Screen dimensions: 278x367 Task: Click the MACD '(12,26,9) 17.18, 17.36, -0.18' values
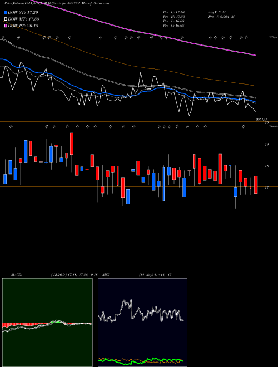[x=74, y=275]
